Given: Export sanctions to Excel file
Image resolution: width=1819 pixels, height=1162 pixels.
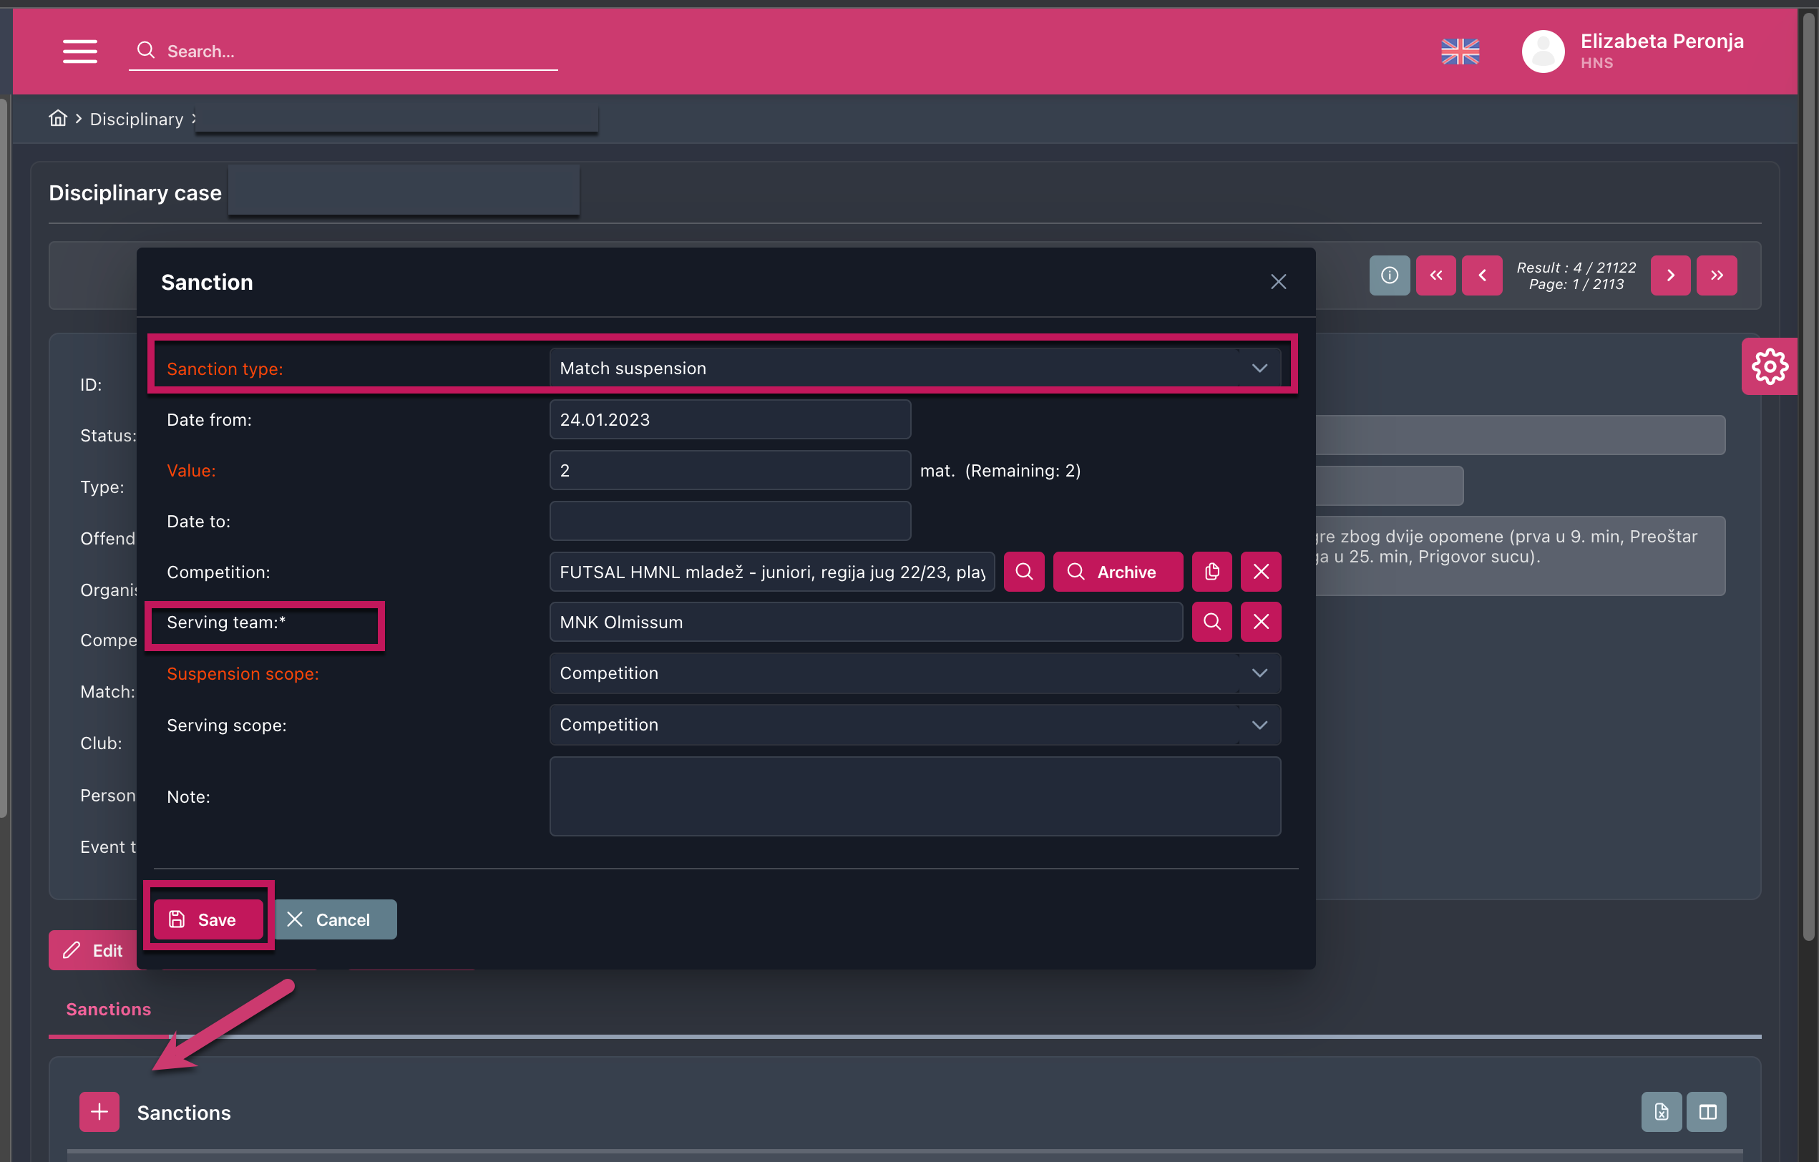Looking at the screenshot, I should 1661,1111.
